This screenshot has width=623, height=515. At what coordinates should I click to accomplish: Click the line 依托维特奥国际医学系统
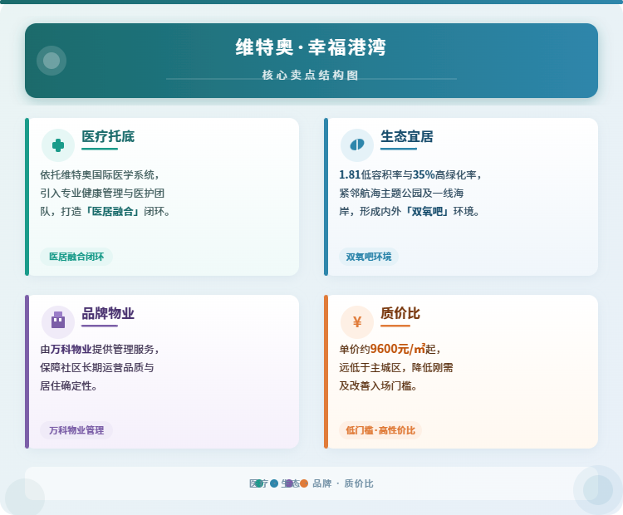100,174
